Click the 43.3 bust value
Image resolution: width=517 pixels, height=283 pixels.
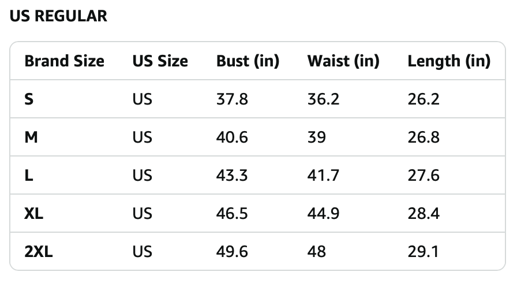[x=232, y=175]
